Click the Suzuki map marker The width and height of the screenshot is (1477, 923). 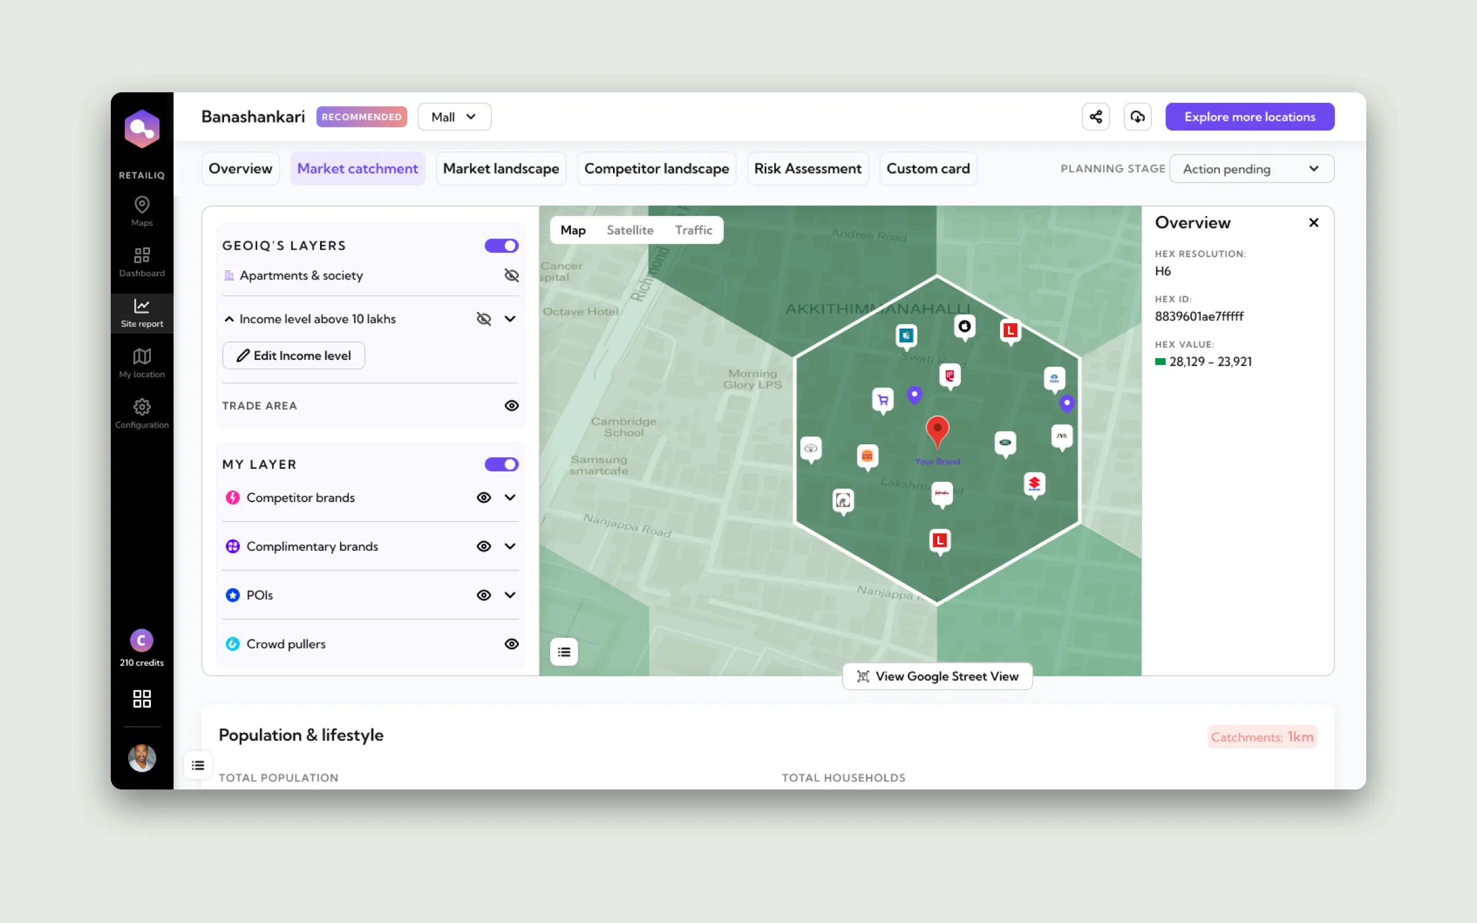click(x=1035, y=485)
